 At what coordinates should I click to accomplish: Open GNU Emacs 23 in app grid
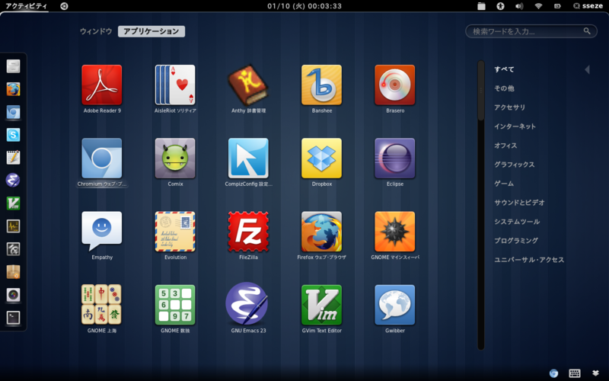coord(247,303)
